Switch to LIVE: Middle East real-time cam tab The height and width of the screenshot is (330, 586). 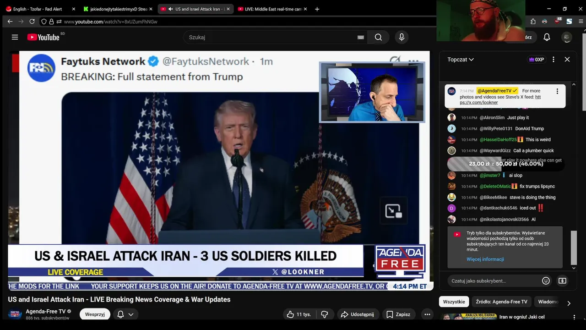click(273, 9)
